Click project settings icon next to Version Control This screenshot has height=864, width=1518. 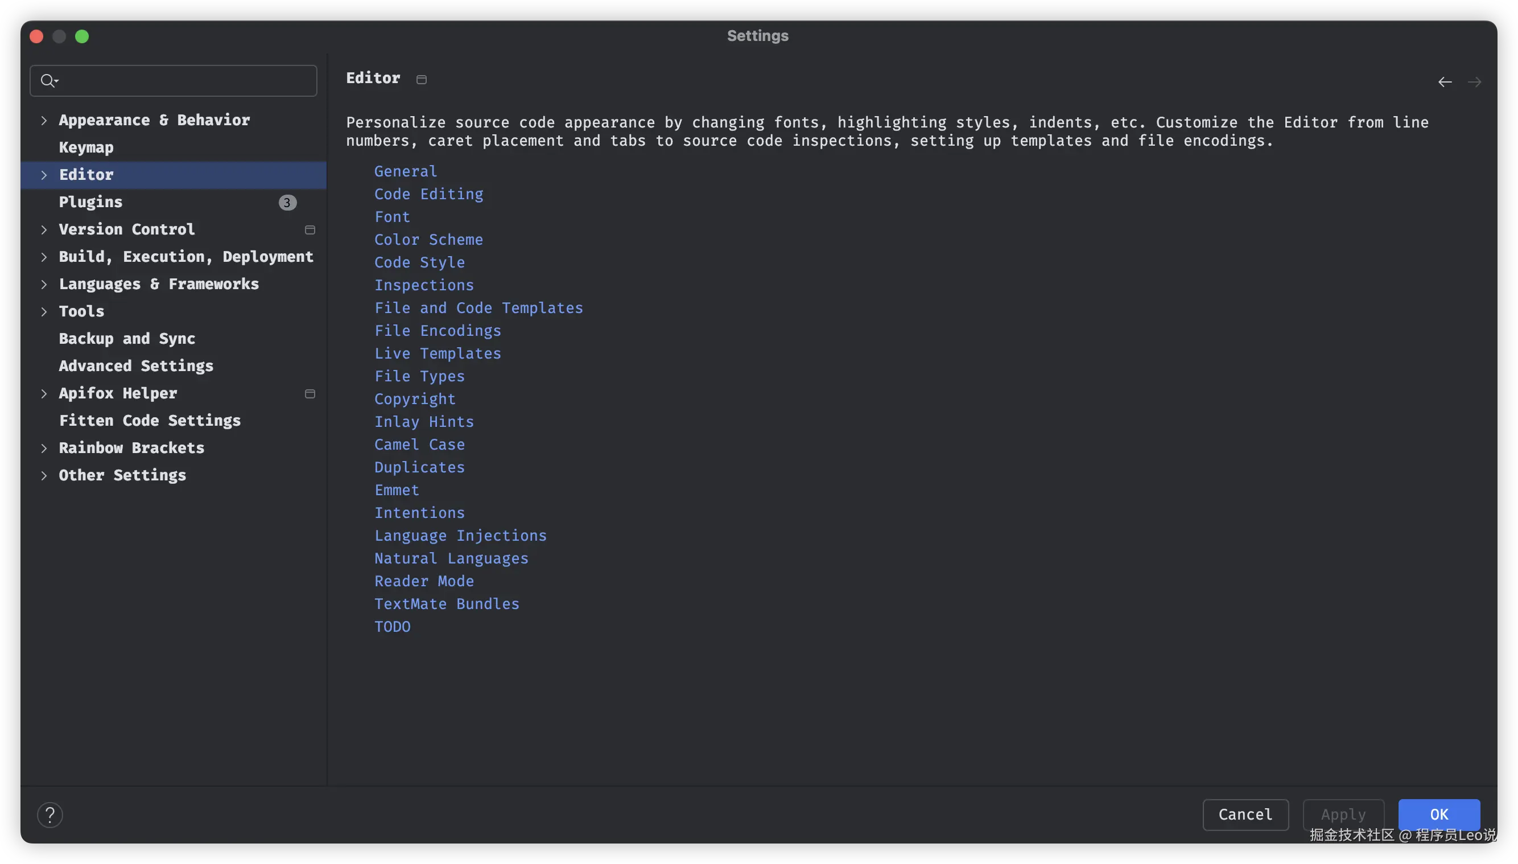pos(310,229)
